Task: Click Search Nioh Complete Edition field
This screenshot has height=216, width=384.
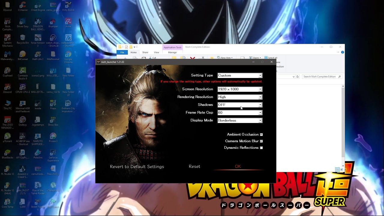Action: [322, 76]
